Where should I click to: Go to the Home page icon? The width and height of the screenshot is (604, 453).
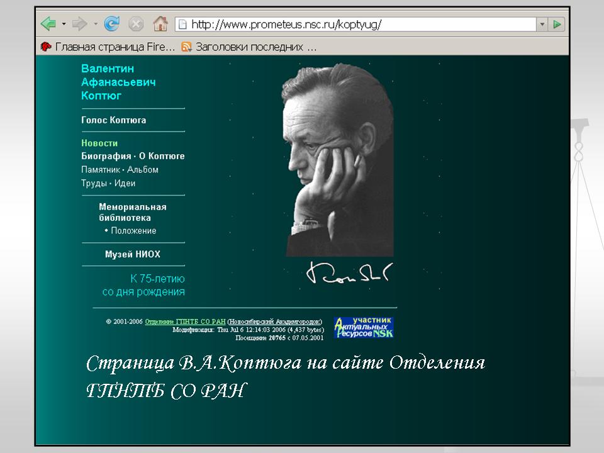160,25
